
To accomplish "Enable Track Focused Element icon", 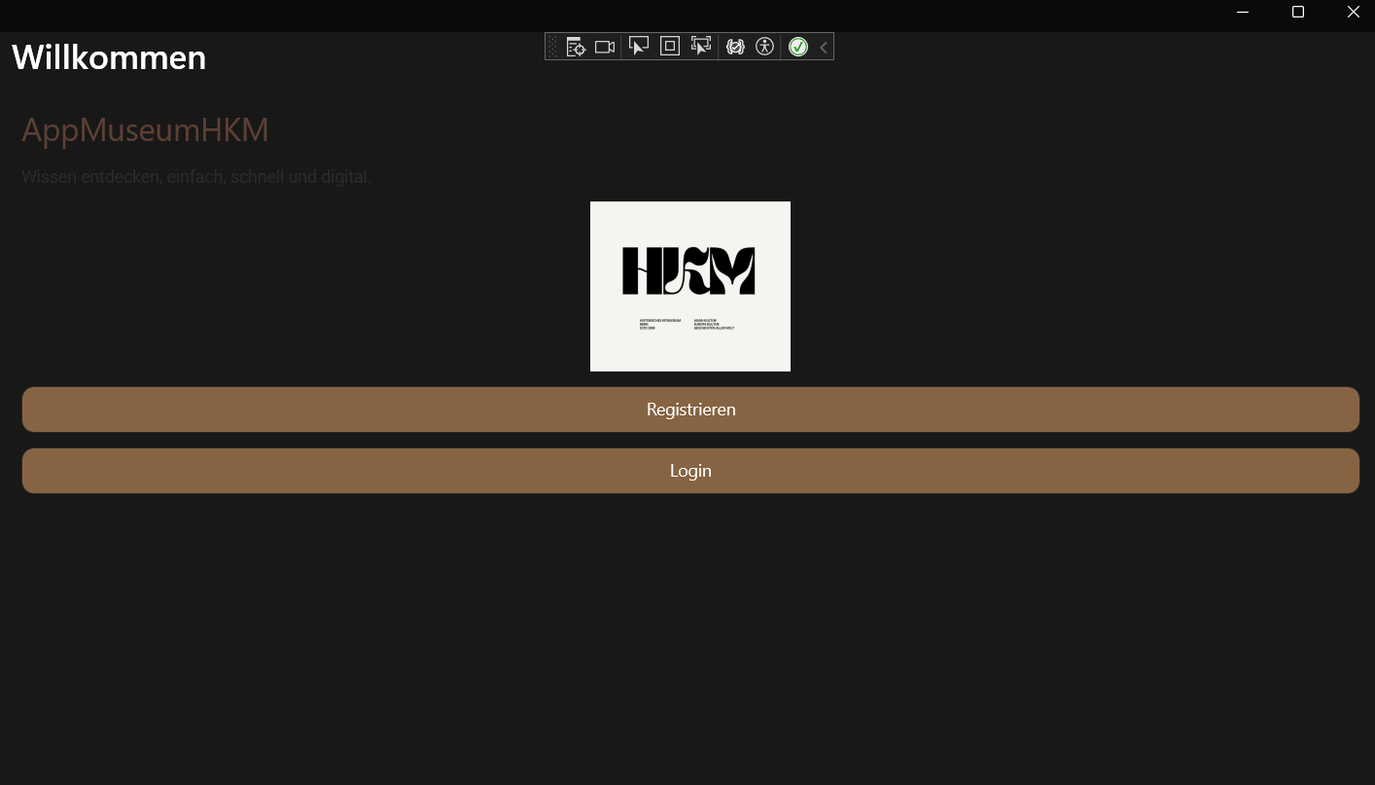I will click(x=701, y=47).
